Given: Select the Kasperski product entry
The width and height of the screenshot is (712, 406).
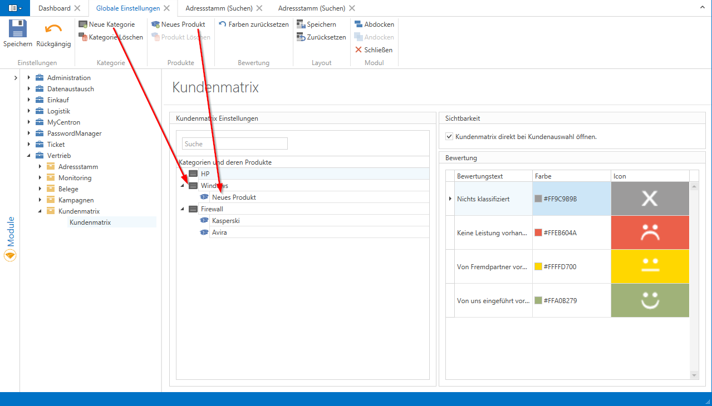Looking at the screenshot, I should tap(226, 221).
